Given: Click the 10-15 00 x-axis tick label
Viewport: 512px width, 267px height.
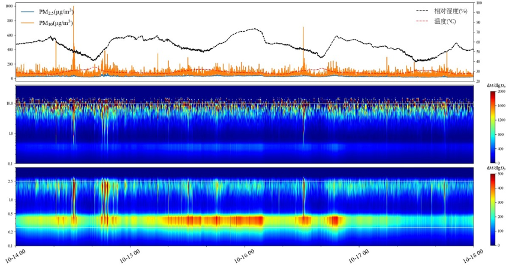Looking at the screenshot, I should point(130,256).
